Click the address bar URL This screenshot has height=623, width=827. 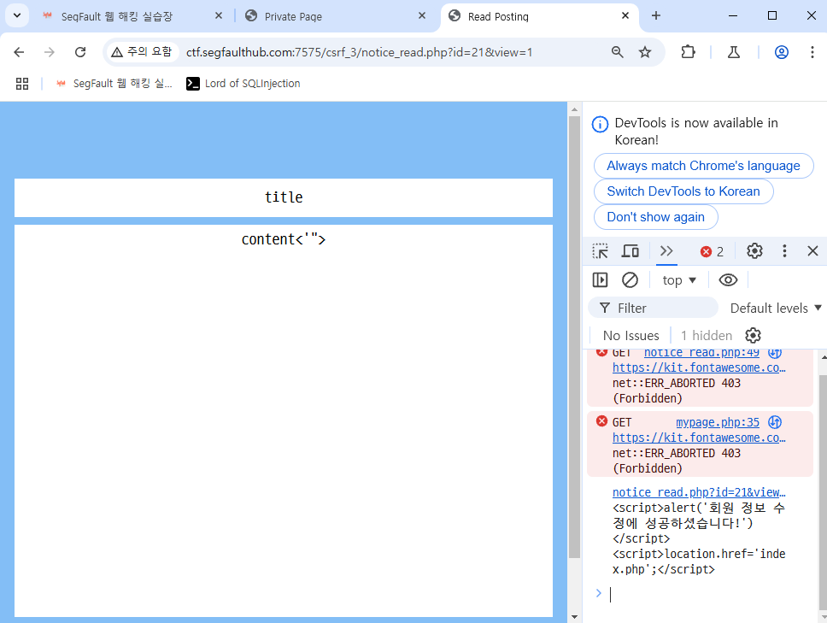359,52
